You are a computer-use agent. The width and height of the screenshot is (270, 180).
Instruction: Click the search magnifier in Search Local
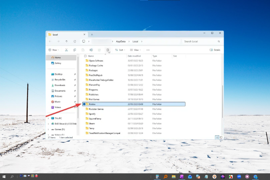(x=219, y=41)
